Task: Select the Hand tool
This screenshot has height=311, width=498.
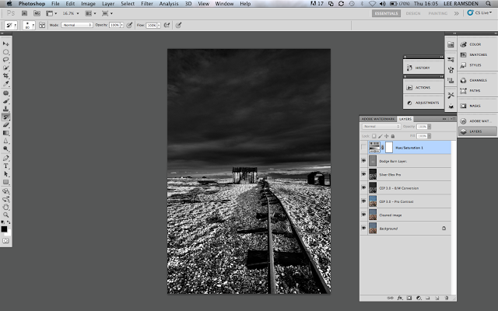Action: (5, 207)
